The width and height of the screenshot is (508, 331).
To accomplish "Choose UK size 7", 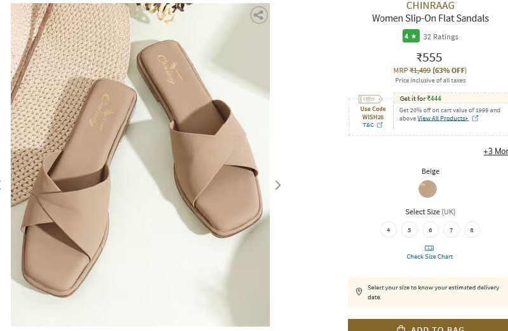I will click(451, 230).
